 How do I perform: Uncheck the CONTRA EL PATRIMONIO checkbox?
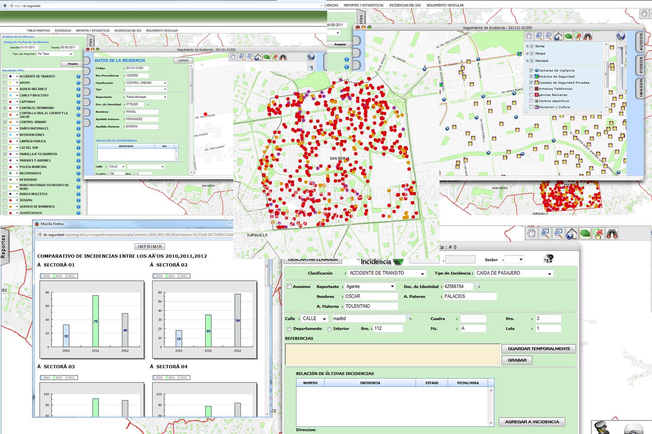pos(5,108)
